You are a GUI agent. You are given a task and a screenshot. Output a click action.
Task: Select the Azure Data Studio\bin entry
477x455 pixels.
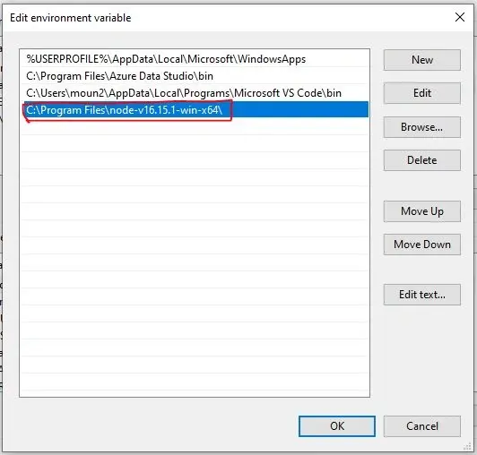pos(195,76)
